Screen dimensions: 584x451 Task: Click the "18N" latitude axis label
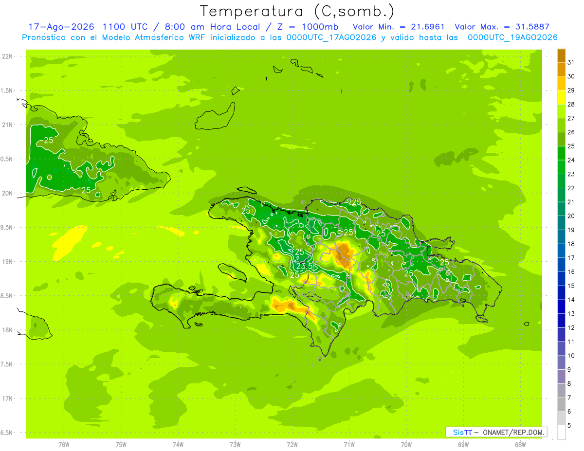coord(7,330)
